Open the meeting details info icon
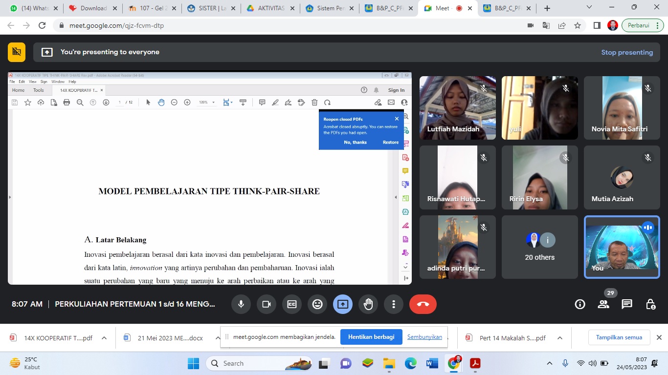 (580, 304)
